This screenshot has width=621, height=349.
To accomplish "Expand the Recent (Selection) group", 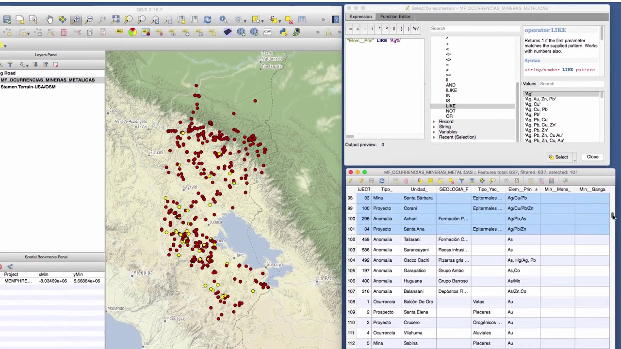I will [434, 137].
